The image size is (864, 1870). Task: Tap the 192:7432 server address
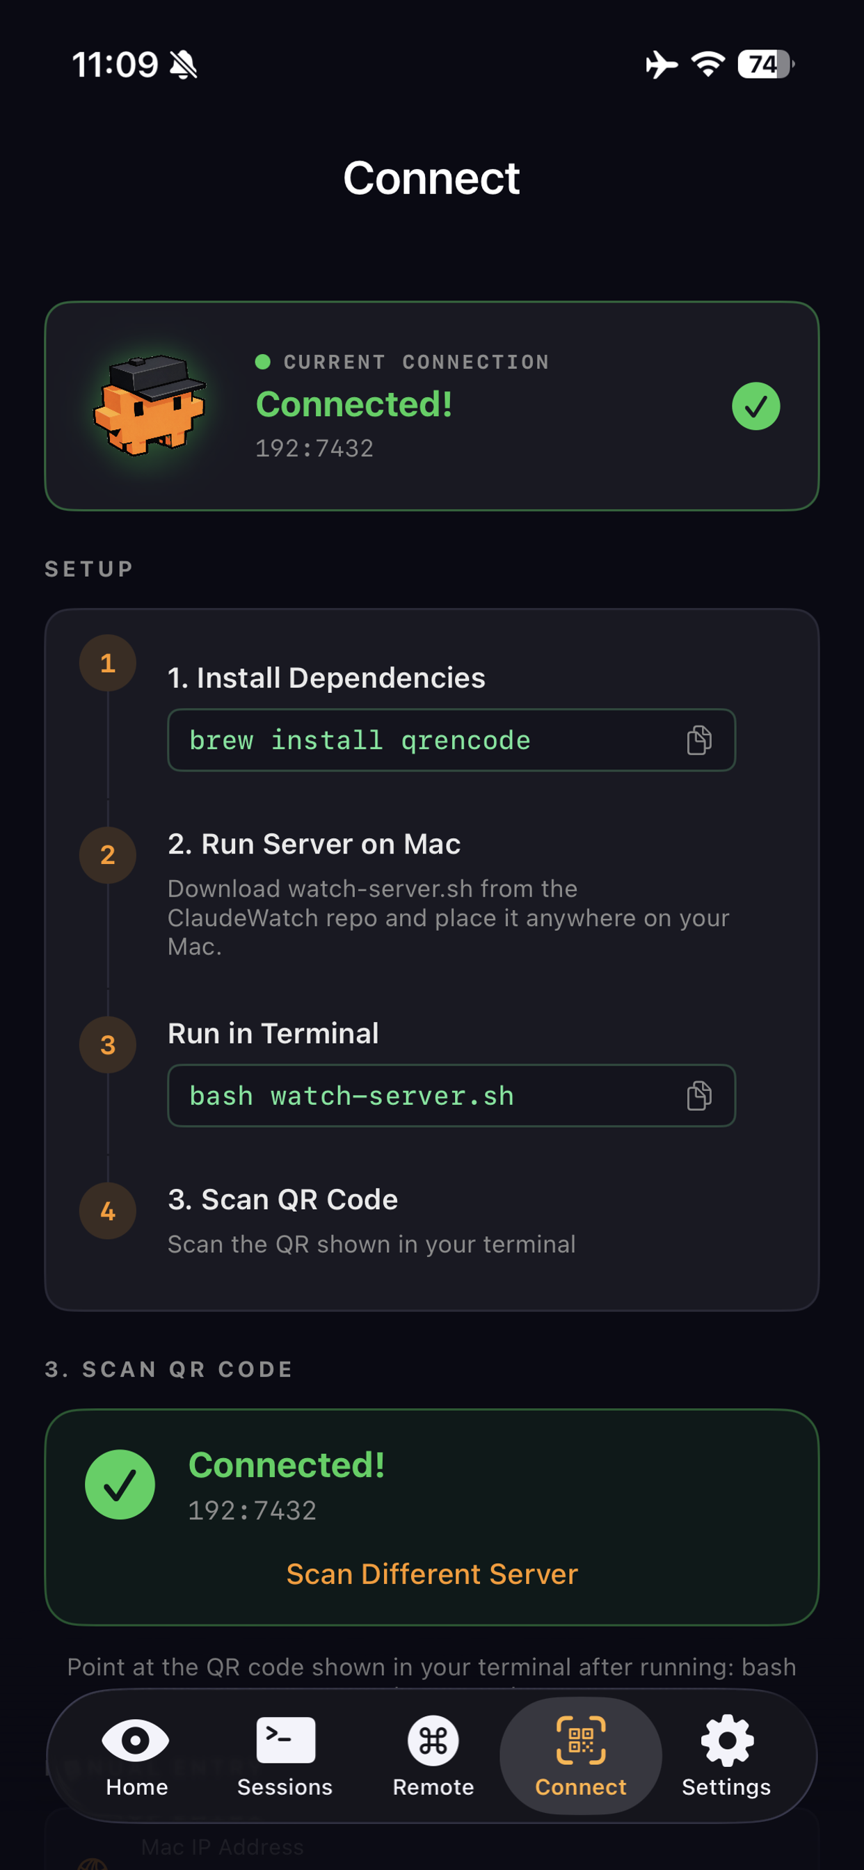coord(314,448)
